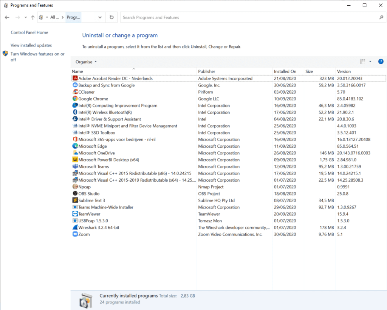387x310 pixels.
Task: Click the Google Chrome icon in list
Action: point(75,99)
